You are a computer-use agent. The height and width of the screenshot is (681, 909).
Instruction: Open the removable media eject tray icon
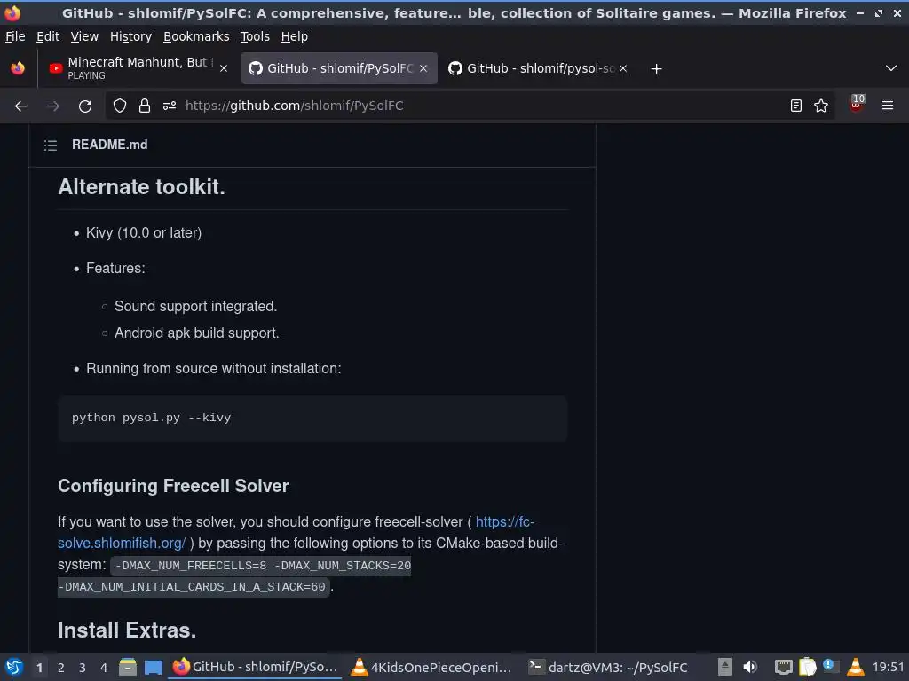coord(724,667)
